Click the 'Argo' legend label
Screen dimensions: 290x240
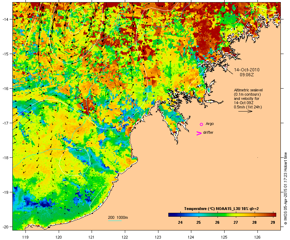[210, 124]
